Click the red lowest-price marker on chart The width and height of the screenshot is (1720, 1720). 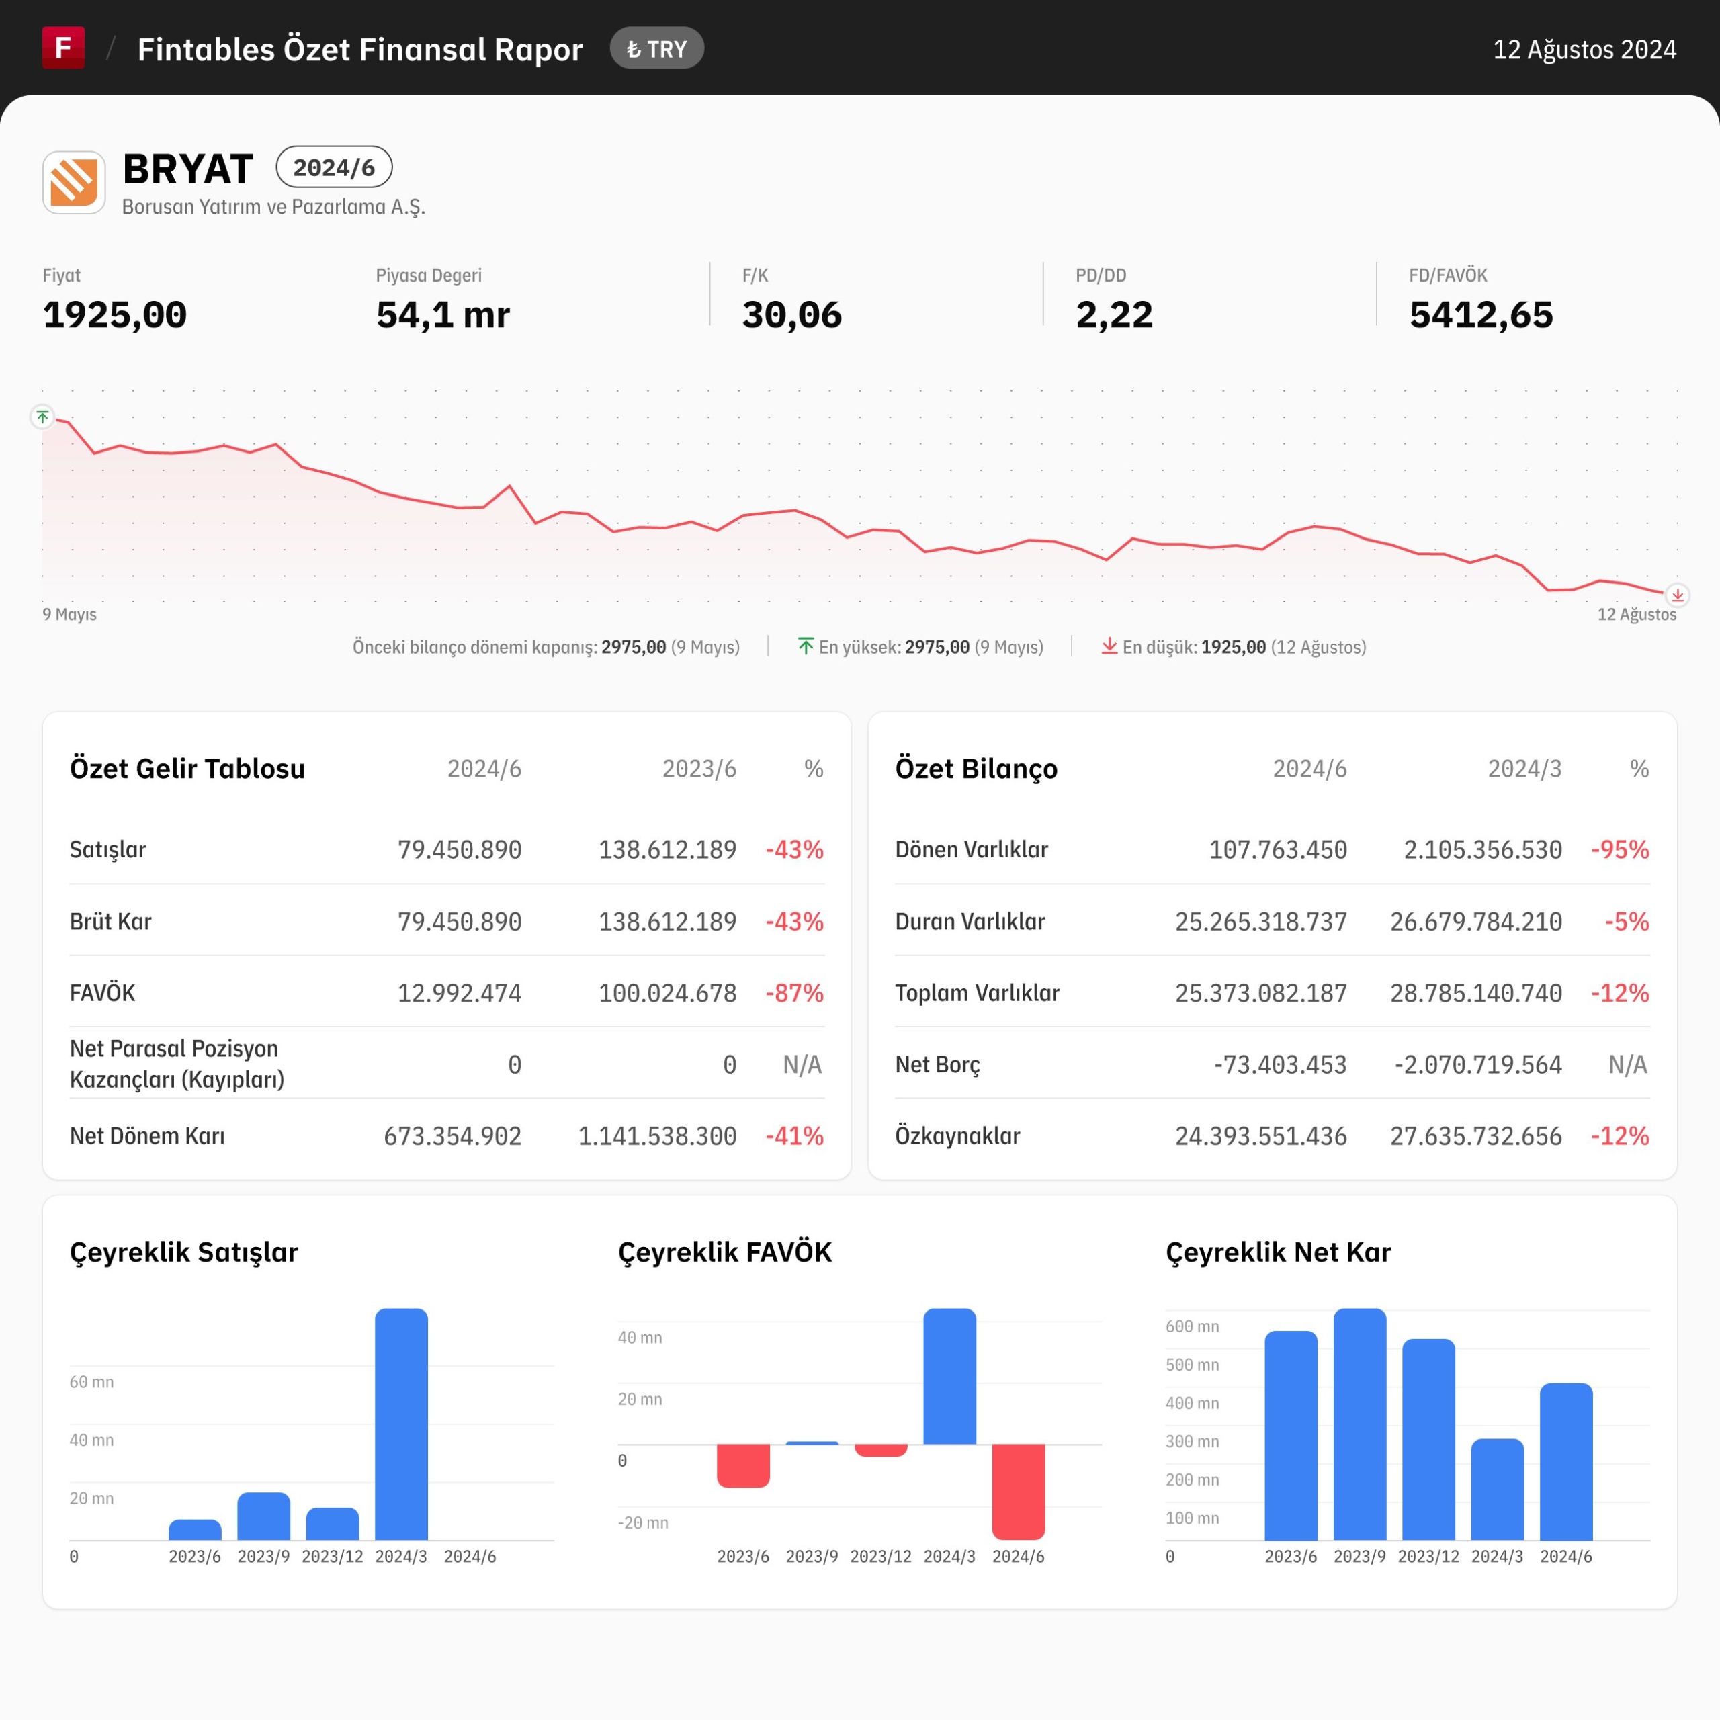pos(1677,595)
